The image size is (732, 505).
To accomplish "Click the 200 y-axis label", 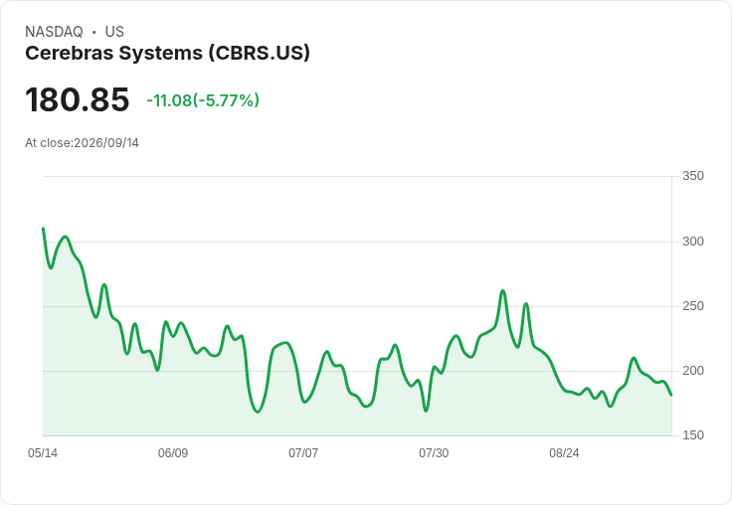I will click(x=693, y=371).
